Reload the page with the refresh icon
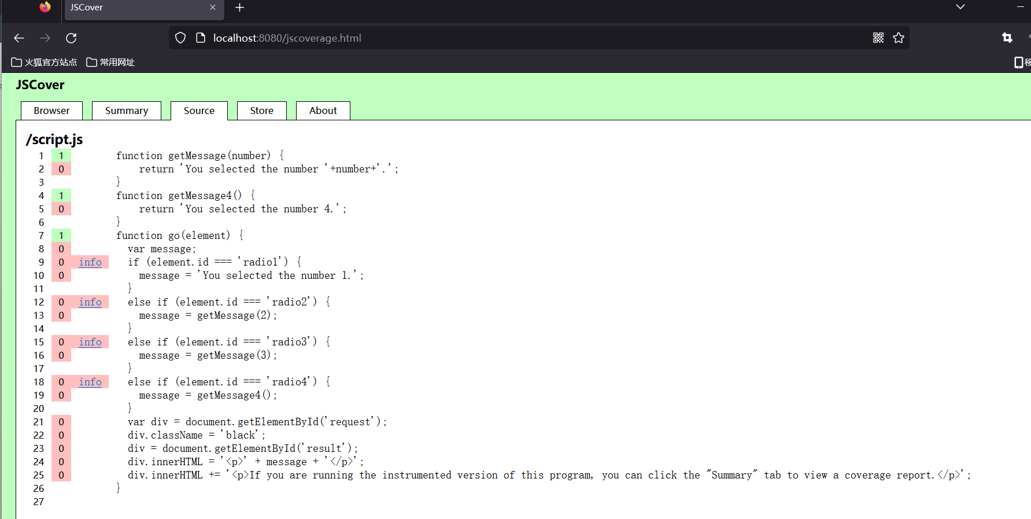 tap(71, 38)
